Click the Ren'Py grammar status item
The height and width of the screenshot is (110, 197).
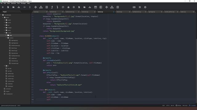coord(172,105)
